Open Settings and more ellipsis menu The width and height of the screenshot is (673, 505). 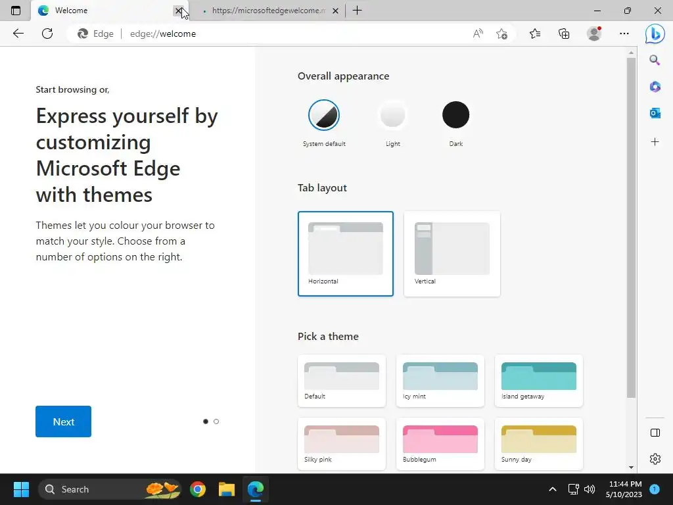click(624, 34)
